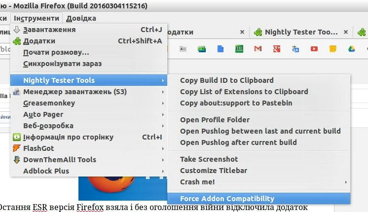Expand FlashGot submenu arrow
This screenshot has height=212, width=368.
pos(163,148)
